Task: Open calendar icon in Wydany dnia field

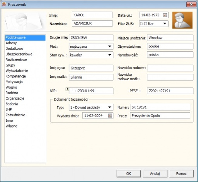Action: [x=110, y=116]
